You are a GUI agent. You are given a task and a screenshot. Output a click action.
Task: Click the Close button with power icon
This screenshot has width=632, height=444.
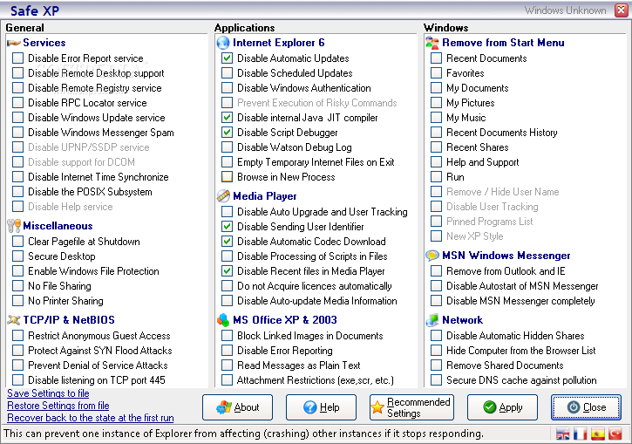tap(586, 407)
